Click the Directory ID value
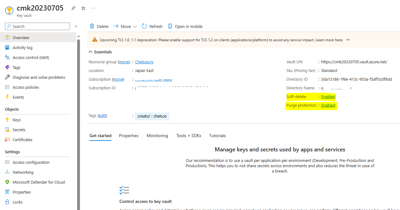 point(357,79)
